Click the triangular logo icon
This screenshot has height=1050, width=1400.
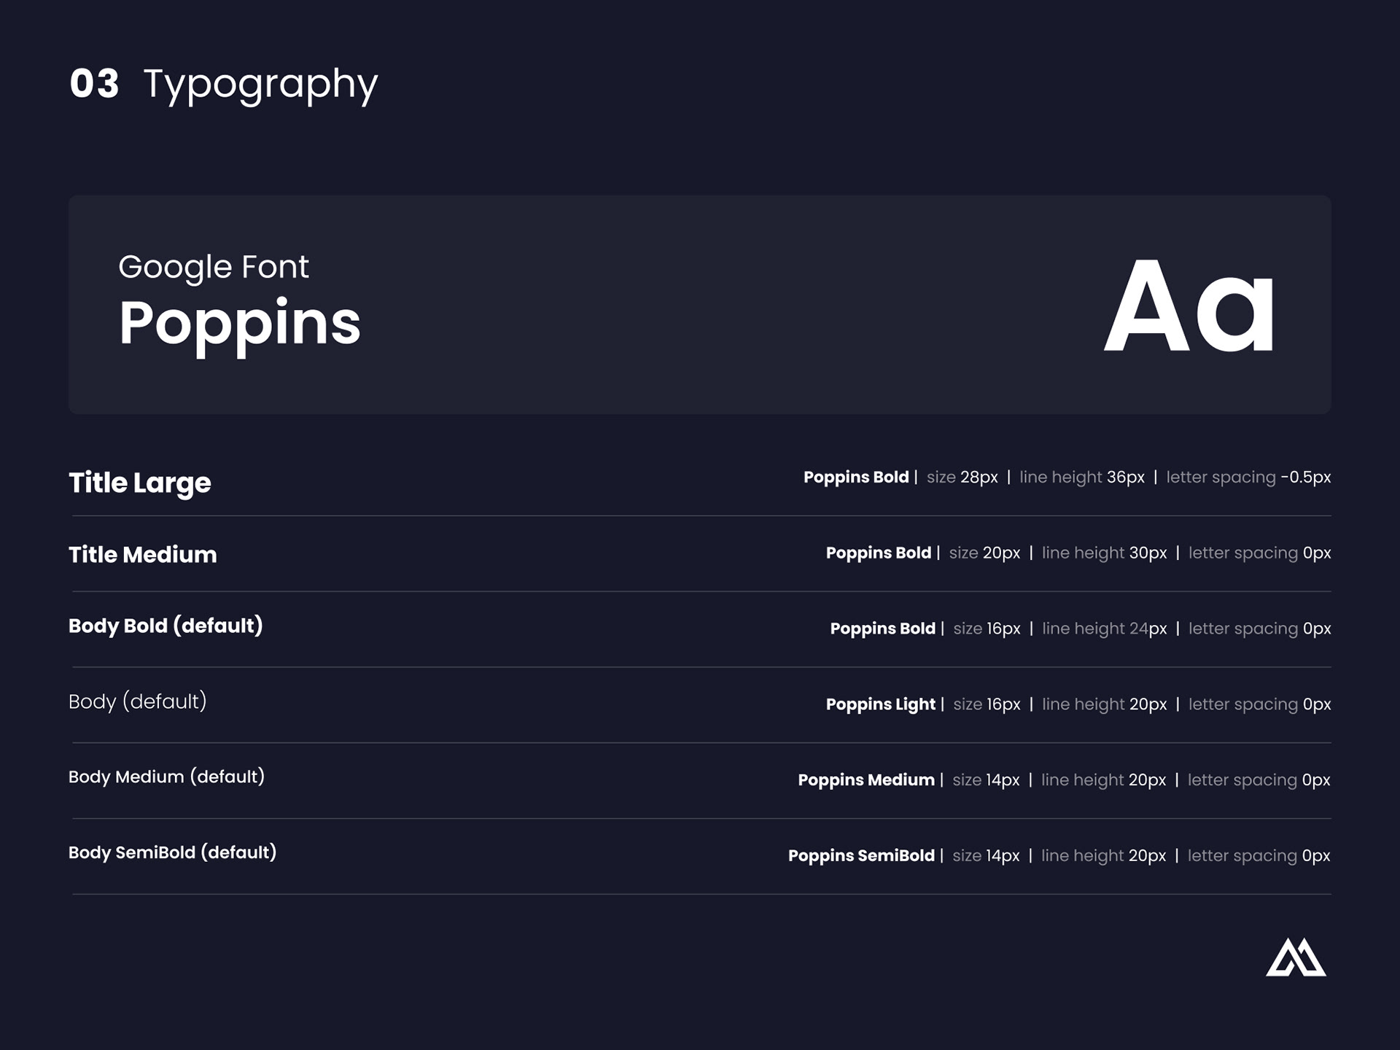[x=1296, y=958]
